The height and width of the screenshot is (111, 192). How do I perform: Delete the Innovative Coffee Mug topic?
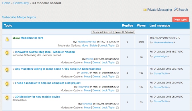pos(96,63)
